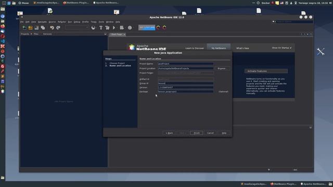Click the Back button in wizard
The image size is (333, 187).
click(x=169, y=133)
